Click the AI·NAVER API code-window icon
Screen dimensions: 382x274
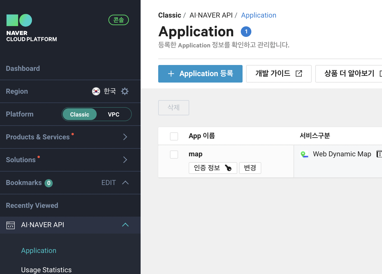click(11, 225)
